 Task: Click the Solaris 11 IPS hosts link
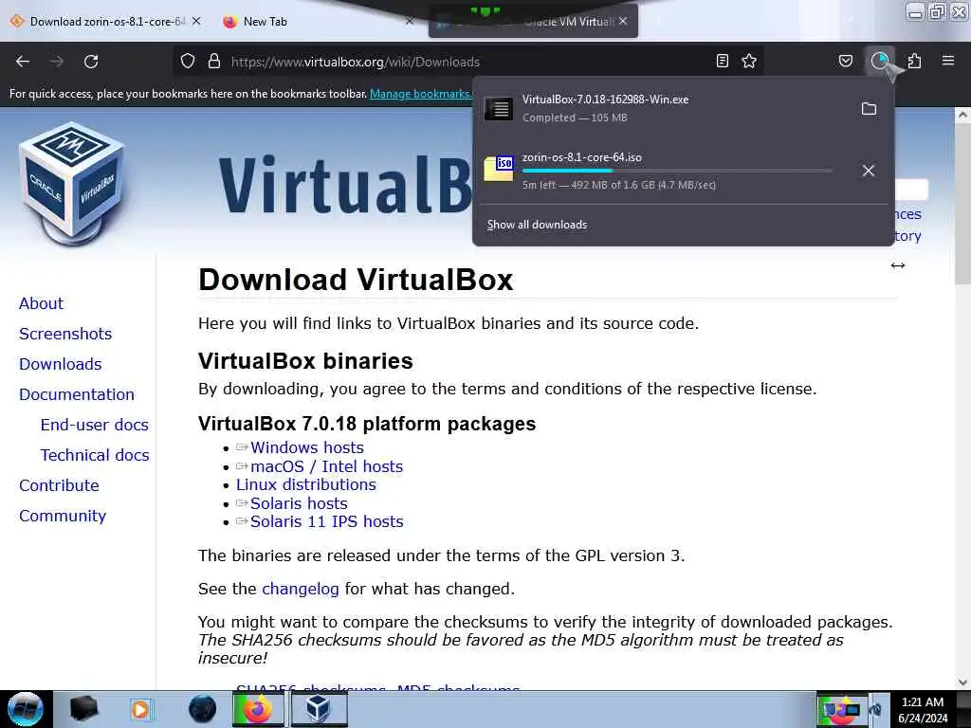[x=326, y=522]
